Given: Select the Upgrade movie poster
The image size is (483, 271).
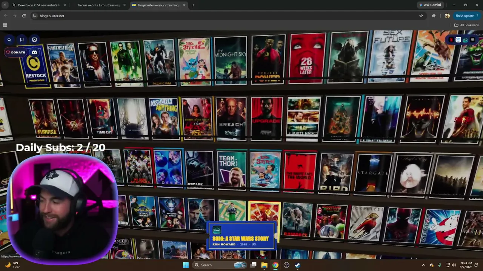Looking at the screenshot, I should (x=267, y=119).
